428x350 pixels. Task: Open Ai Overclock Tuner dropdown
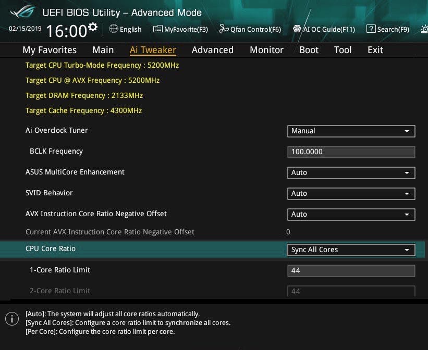click(351, 131)
